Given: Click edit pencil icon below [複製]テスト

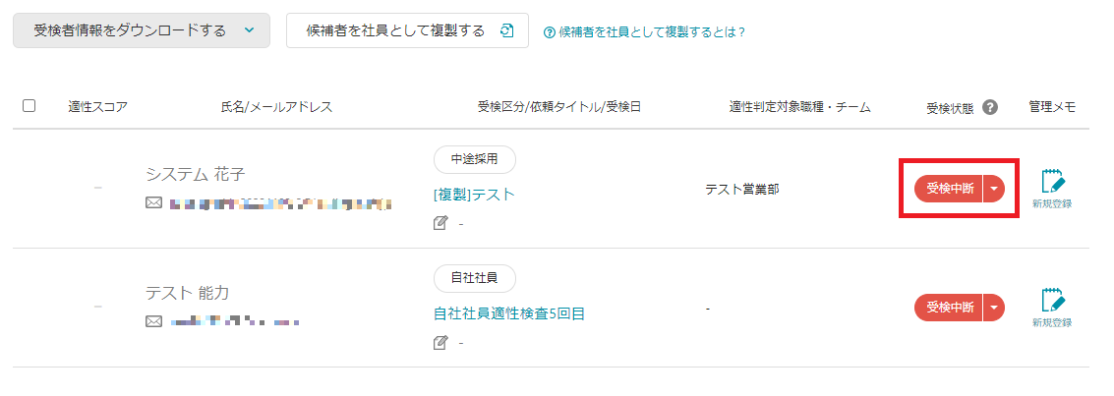Looking at the screenshot, I should (x=440, y=224).
